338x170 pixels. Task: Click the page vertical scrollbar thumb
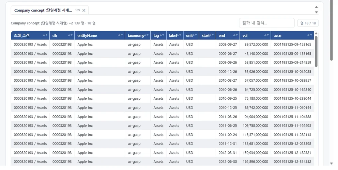pos(331,30)
